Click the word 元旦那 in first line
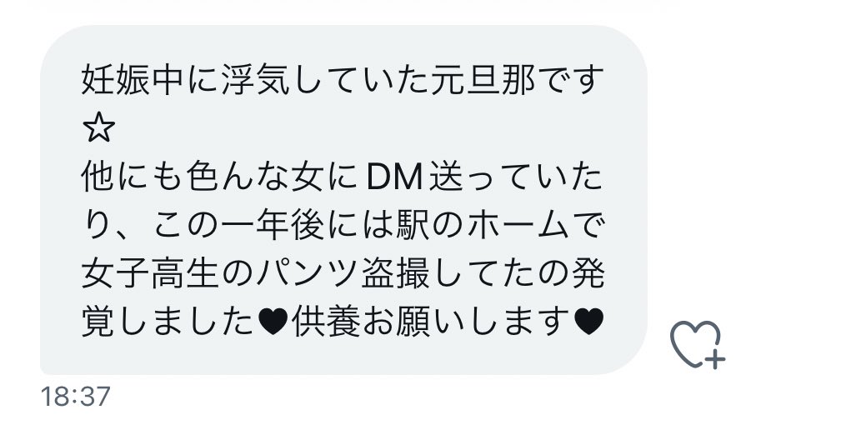Viewport: 866px width, 445px height. pyautogui.click(x=482, y=81)
